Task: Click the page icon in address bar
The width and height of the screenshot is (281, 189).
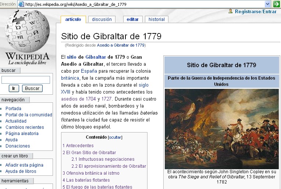Action: (x=21, y=4)
